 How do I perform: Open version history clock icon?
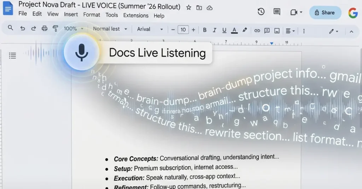261,12
